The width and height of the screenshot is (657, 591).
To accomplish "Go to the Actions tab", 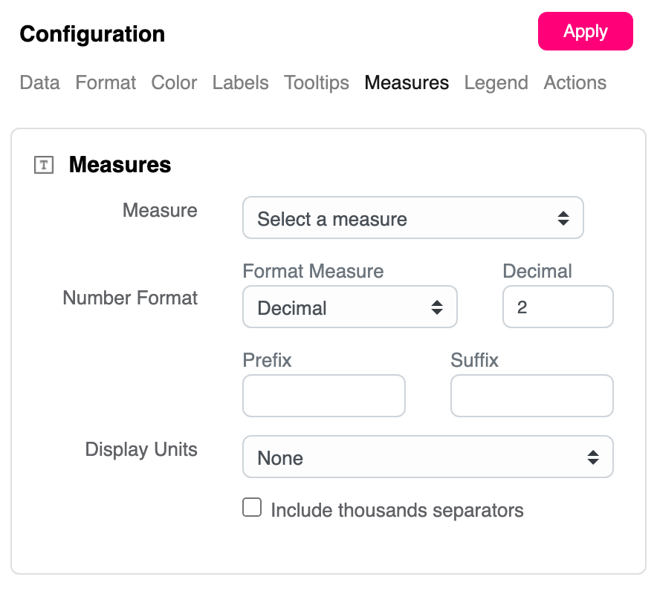I will [575, 82].
